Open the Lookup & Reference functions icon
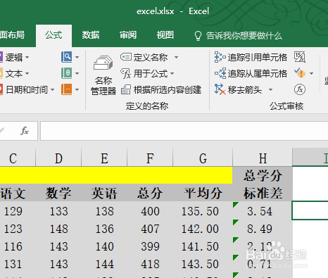Image resolution: width=328 pixels, height=278 pixels. click(67, 57)
